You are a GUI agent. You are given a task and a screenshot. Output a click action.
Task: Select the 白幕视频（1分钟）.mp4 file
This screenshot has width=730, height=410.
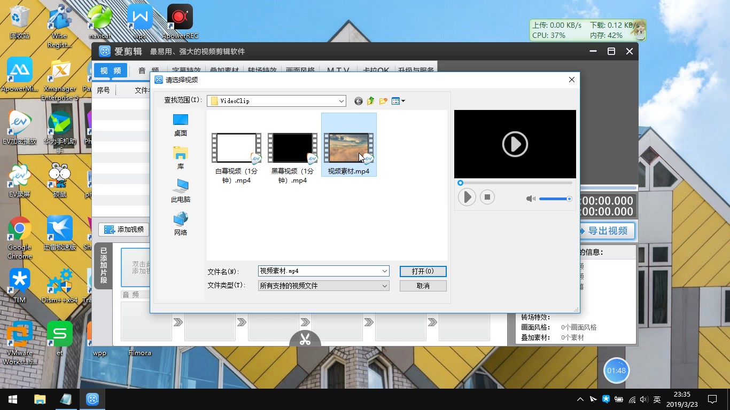pyautogui.click(x=236, y=158)
